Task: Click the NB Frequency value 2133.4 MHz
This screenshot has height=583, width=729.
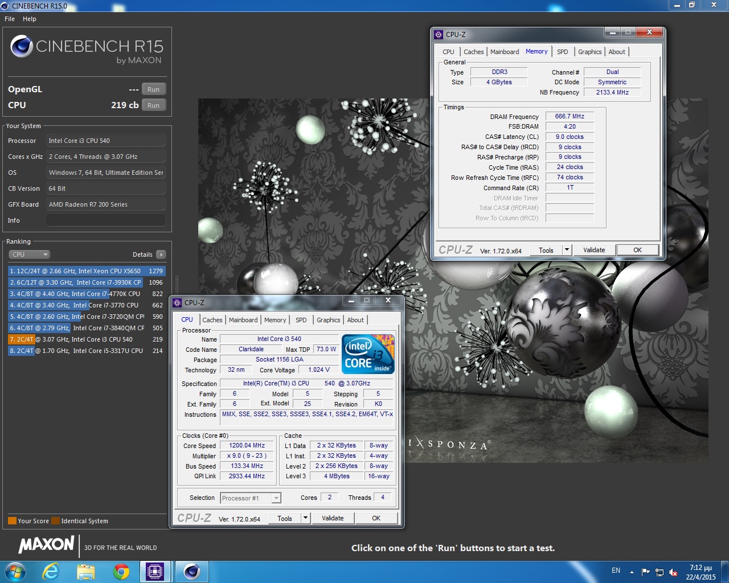Action: coord(612,92)
